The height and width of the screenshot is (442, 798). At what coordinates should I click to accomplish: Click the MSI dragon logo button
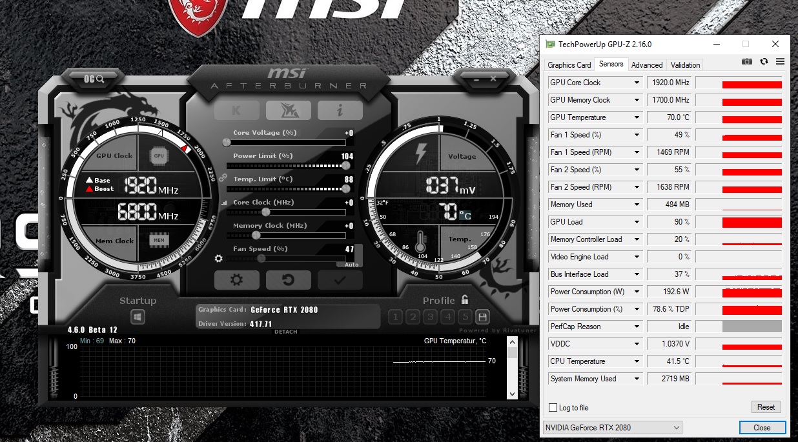click(288, 110)
